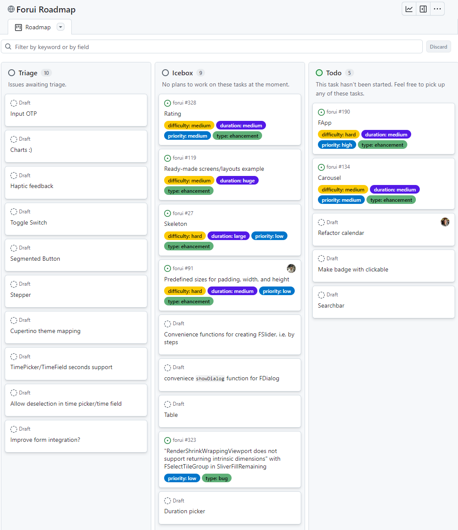Click the assignee avatar on Refactor calendar

click(x=445, y=222)
